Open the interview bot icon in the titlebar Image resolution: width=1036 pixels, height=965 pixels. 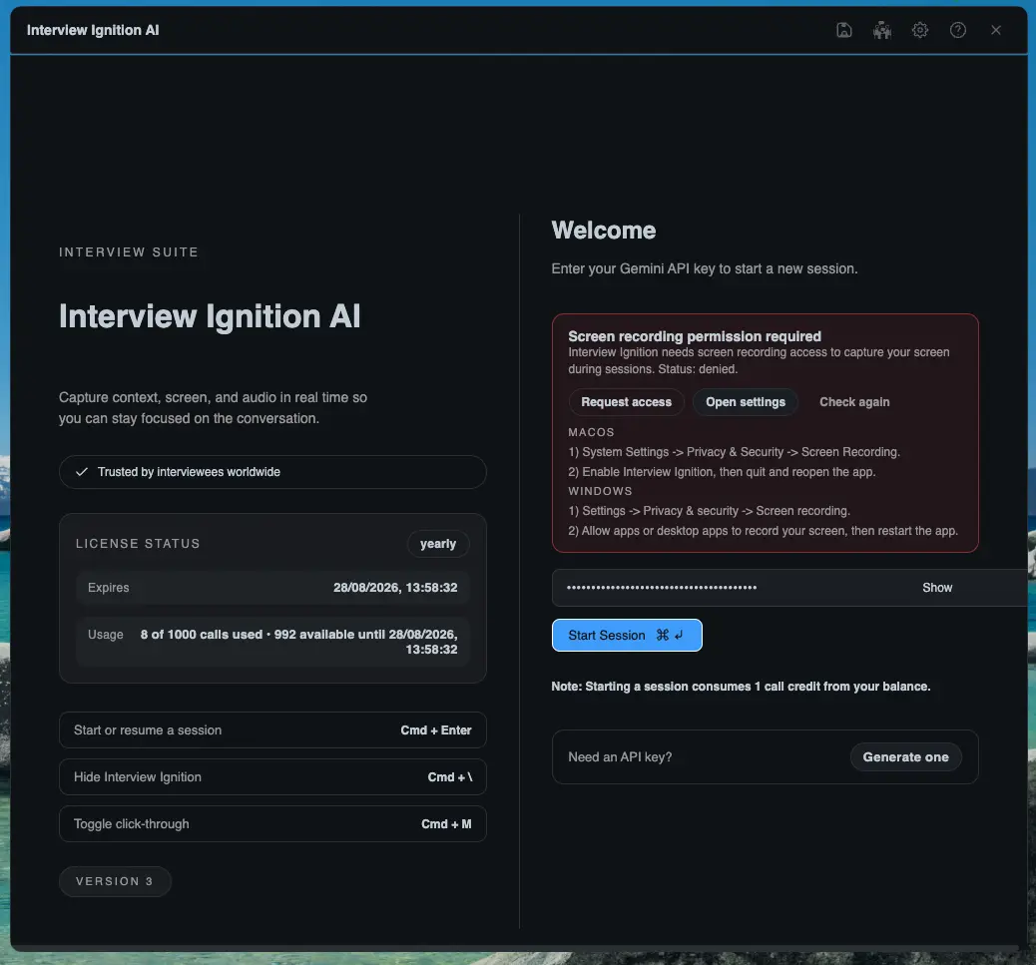coord(881,30)
